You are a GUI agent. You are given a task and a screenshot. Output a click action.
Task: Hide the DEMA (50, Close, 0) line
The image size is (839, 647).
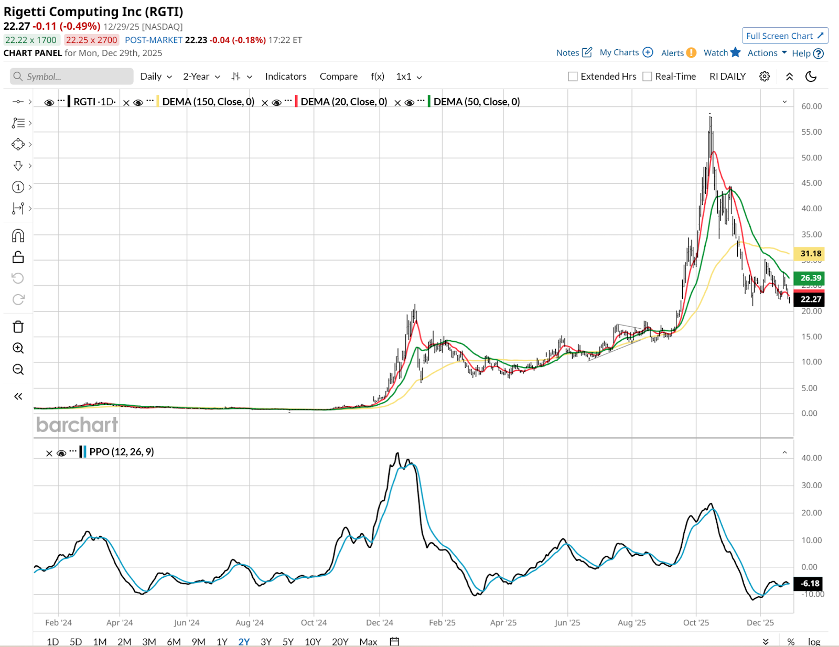point(410,103)
